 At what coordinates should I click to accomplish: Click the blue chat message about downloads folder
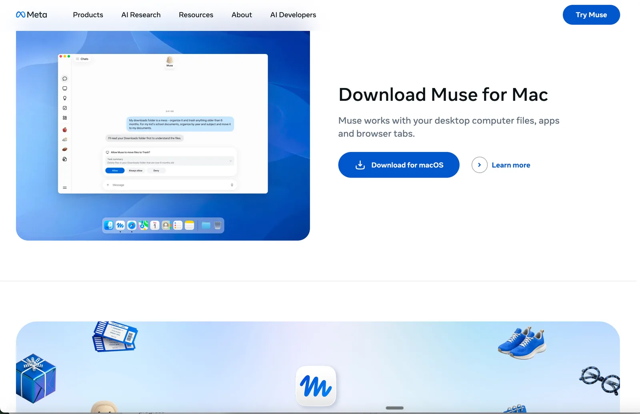click(x=180, y=124)
